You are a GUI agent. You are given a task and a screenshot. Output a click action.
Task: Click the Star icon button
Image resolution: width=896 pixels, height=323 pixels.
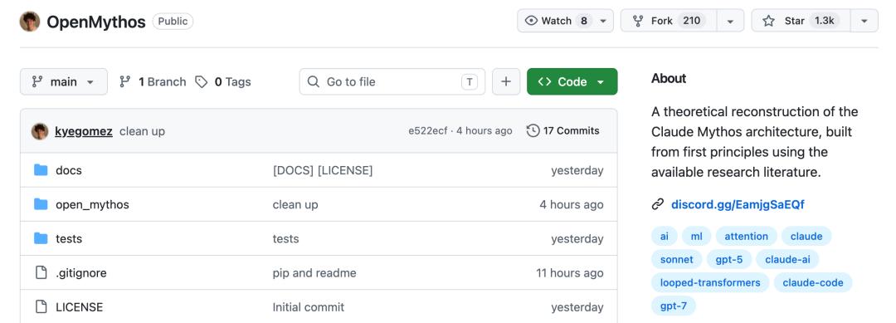(x=768, y=21)
